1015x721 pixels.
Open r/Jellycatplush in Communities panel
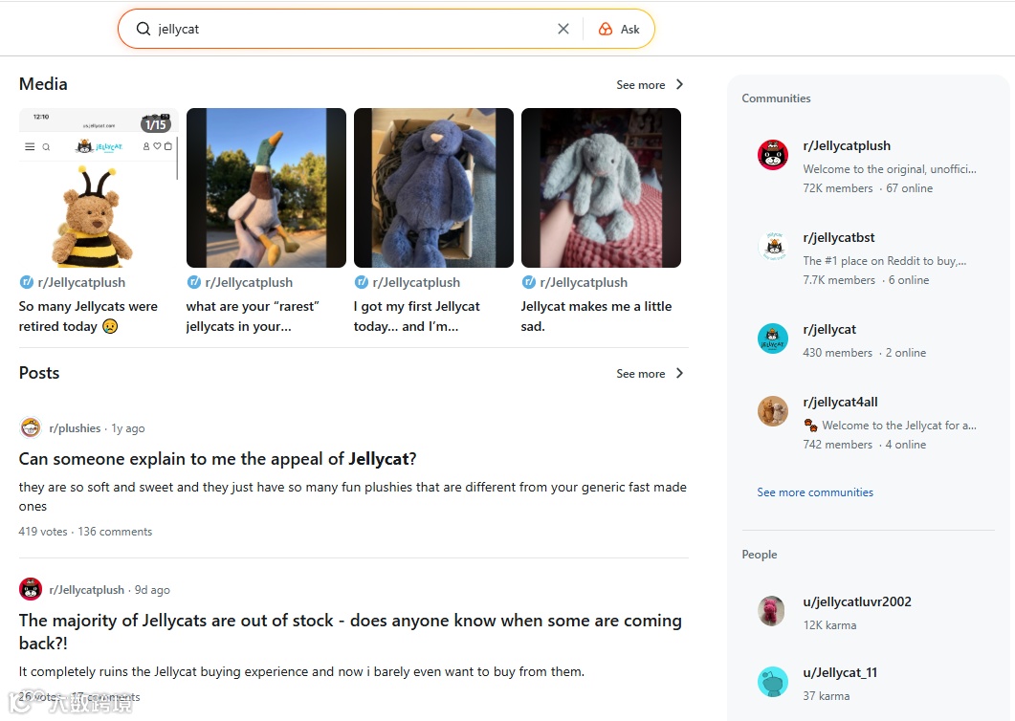coord(847,145)
